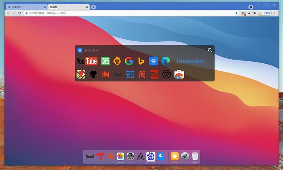Screen dimensions: 283x170
Task: Select the orange Taobao 淘 icon in search panel
Action: [105, 74]
